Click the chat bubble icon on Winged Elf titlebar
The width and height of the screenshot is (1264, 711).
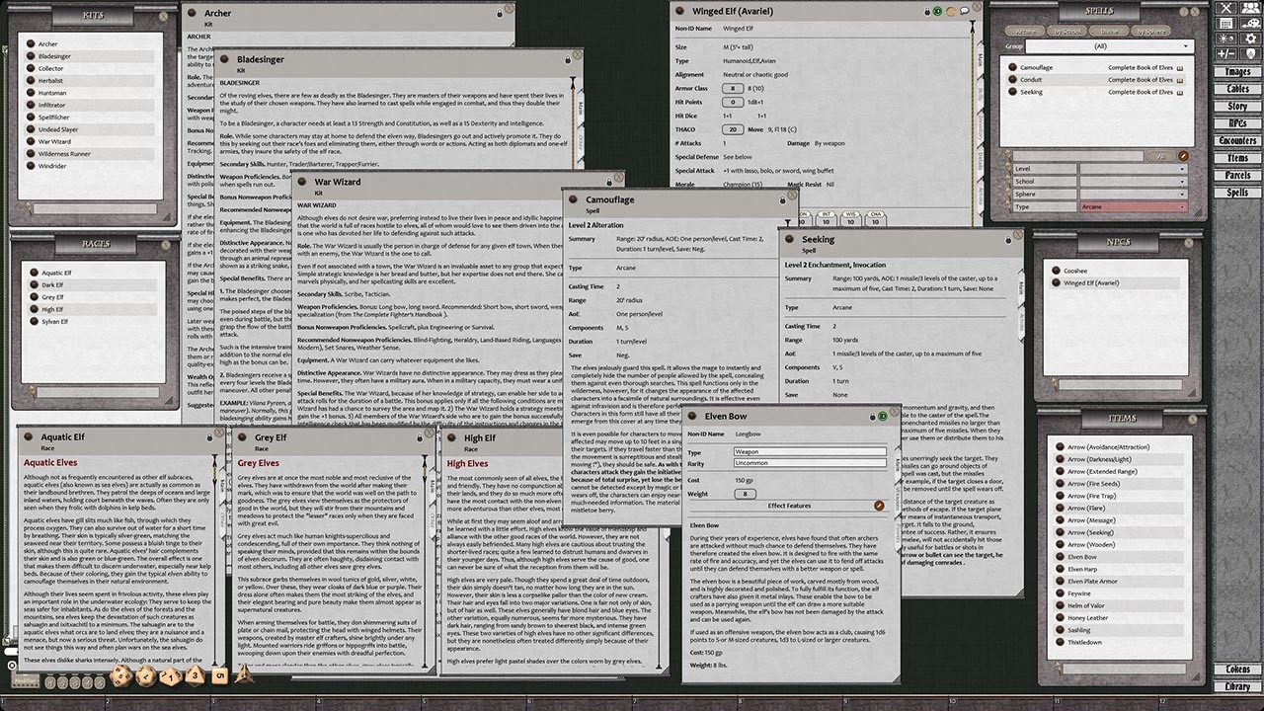coord(964,11)
